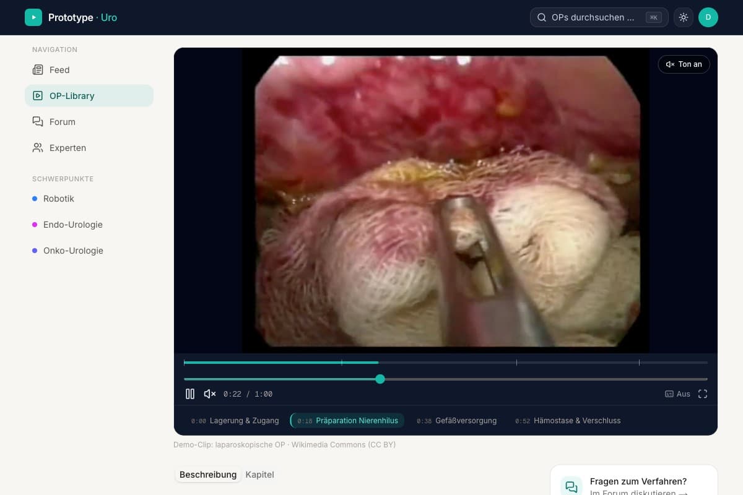Image resolution: width=743 pixels, height=495 pixels.
Task: Open the user avatar D menu
Action: click(708, 17)
